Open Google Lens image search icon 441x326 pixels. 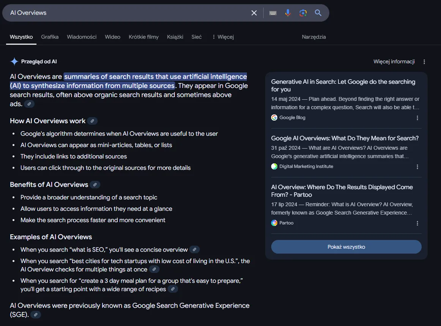[x=303, y=13]
